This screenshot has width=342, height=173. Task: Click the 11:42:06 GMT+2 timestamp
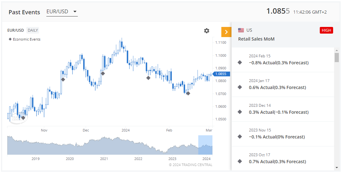click(310, 12)
